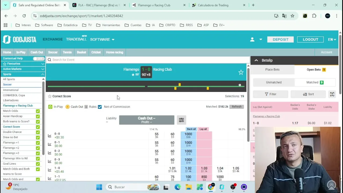This screenshot has width=343, height=193.
Task: Click the Search for Event field
Action: click(148, 60)
